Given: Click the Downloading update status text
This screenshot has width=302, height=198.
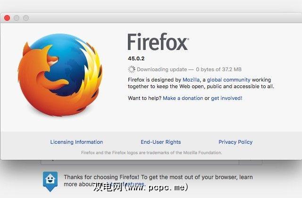Looking at the screenshot, I should pyautogui.click(x=189, y=69).
